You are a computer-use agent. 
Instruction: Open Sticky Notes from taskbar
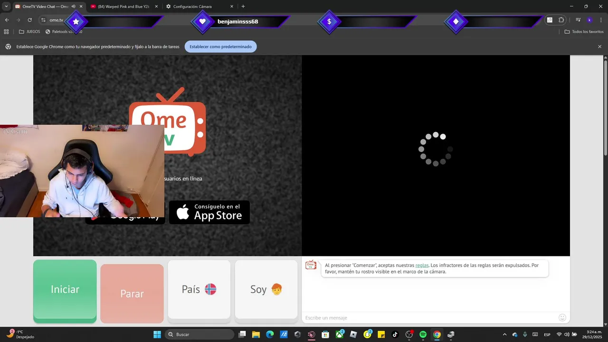(381, 334)
